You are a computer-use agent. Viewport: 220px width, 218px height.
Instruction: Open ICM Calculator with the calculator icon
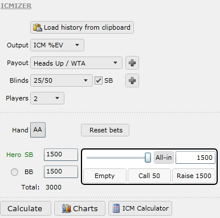pyautogui.click(x=140, y=208)
